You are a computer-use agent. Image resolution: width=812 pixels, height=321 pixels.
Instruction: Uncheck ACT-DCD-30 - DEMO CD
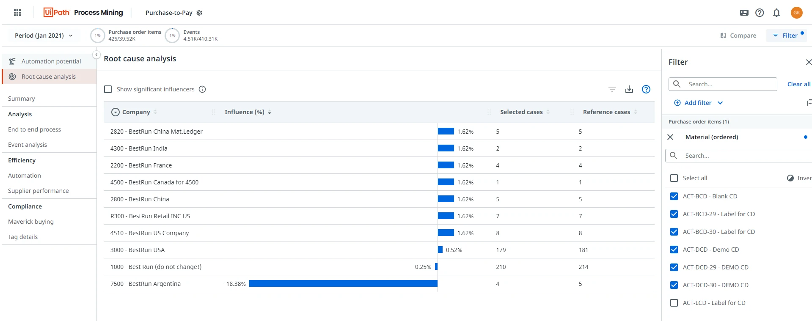click(674, 285)
